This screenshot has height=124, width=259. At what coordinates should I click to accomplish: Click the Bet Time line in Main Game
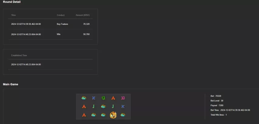point(230,110)
